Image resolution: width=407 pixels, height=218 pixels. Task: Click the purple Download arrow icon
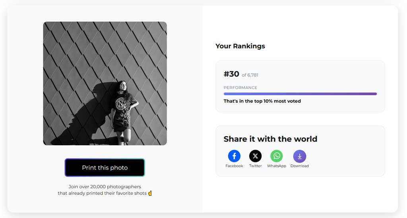pos(300,156)
